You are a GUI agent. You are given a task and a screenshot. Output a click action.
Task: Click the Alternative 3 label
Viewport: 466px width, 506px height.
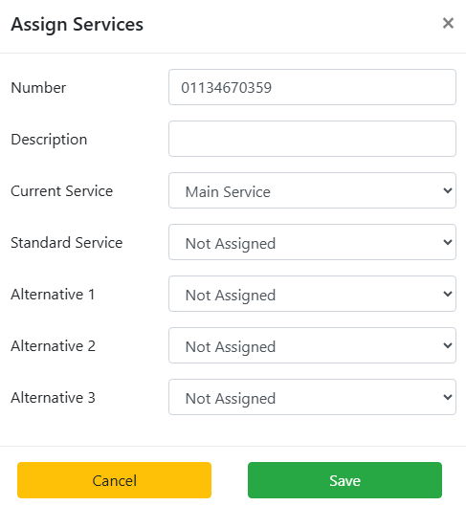point(54,398)
